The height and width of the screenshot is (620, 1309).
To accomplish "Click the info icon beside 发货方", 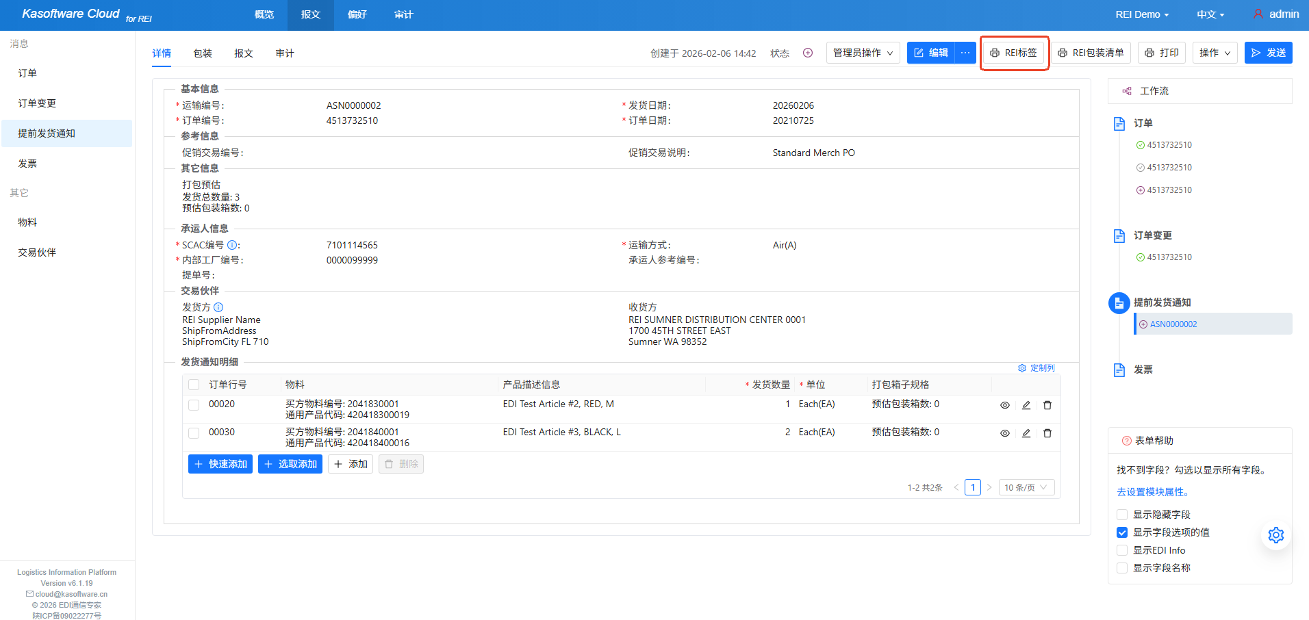I will point(218,307).
